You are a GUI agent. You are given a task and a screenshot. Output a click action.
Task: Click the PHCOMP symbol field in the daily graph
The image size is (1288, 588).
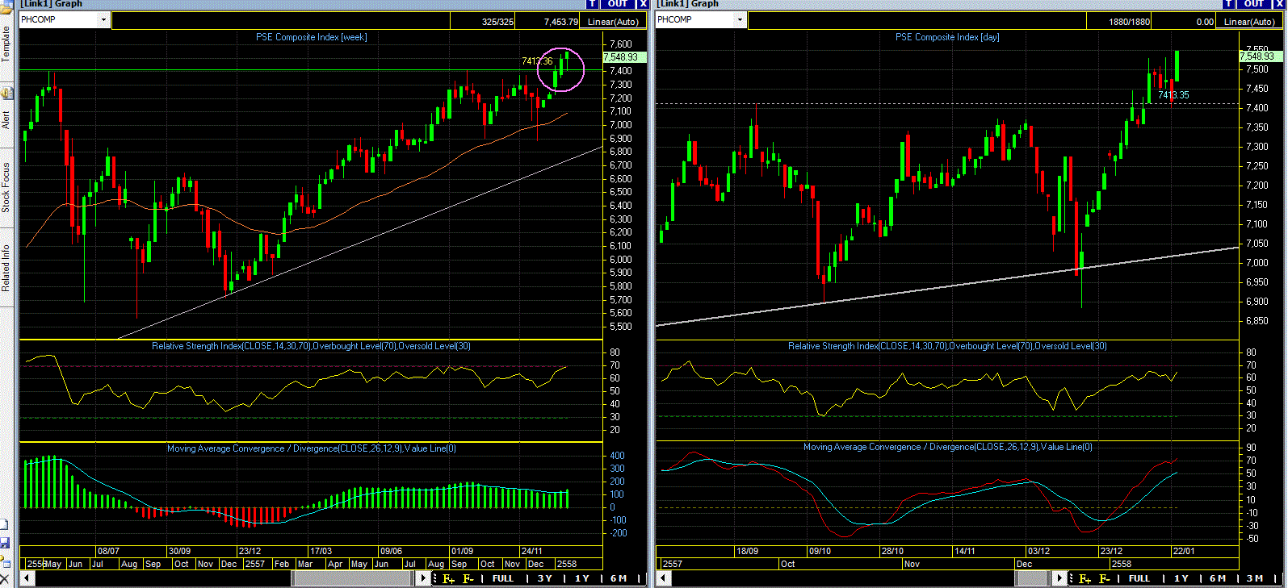tap(695, 20)
